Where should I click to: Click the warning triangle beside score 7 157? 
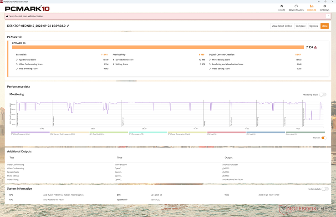coord(316,47)
